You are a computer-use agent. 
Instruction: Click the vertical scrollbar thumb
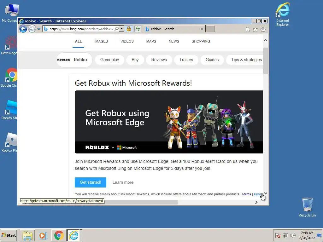pos(266,61)
